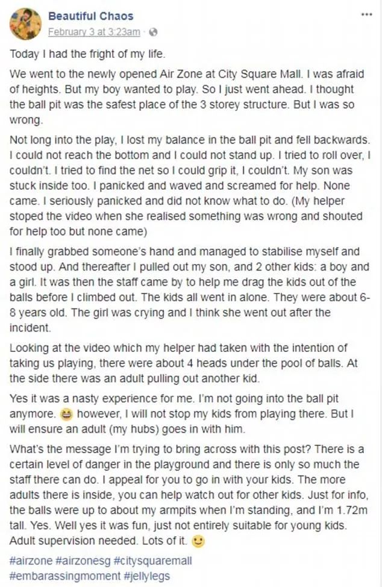The height and width of the screenshot is (587, 382).
Task: Click the paragraph starting 'Yes it was a nasty experience'
Action: pos(181,414)
